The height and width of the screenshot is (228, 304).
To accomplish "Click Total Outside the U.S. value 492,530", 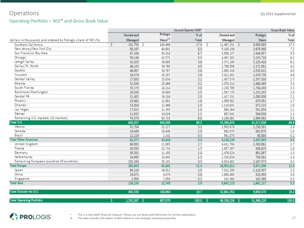I will tap(133, 192).
